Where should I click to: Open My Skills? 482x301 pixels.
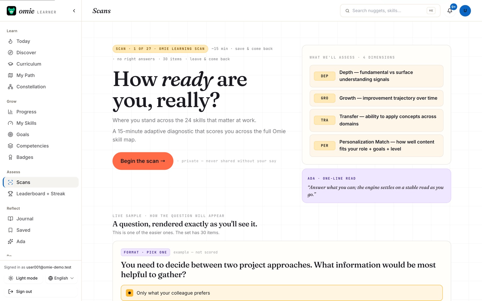point(41,123)
